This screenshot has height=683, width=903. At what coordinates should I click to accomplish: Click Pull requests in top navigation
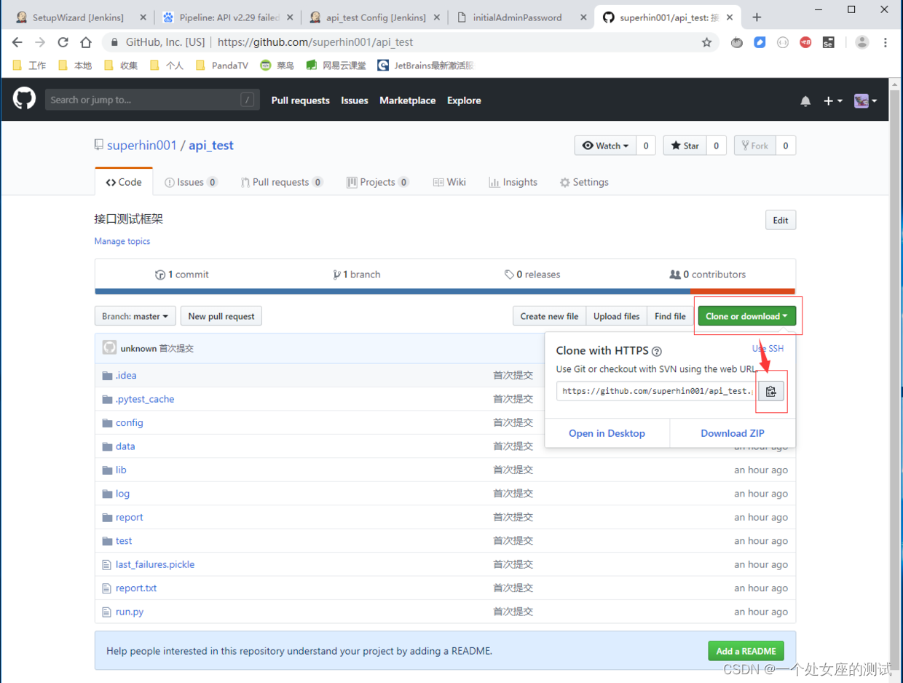tap(301, 100)
